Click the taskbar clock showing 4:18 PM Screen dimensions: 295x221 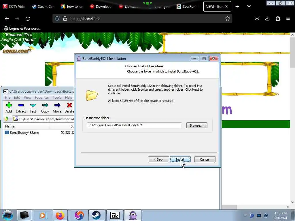click(x=280, y=215)
